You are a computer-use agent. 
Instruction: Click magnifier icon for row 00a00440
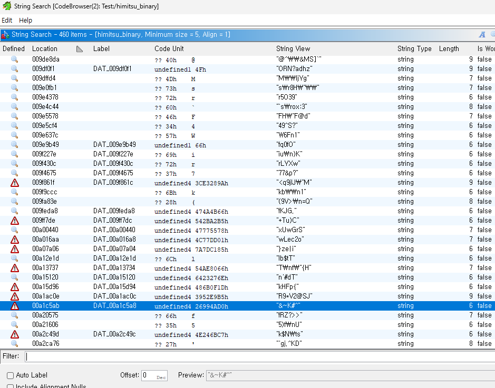pyautogui.click(x=15, y=230)
